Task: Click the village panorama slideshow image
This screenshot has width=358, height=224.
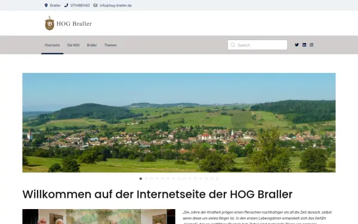Action: 179,122
